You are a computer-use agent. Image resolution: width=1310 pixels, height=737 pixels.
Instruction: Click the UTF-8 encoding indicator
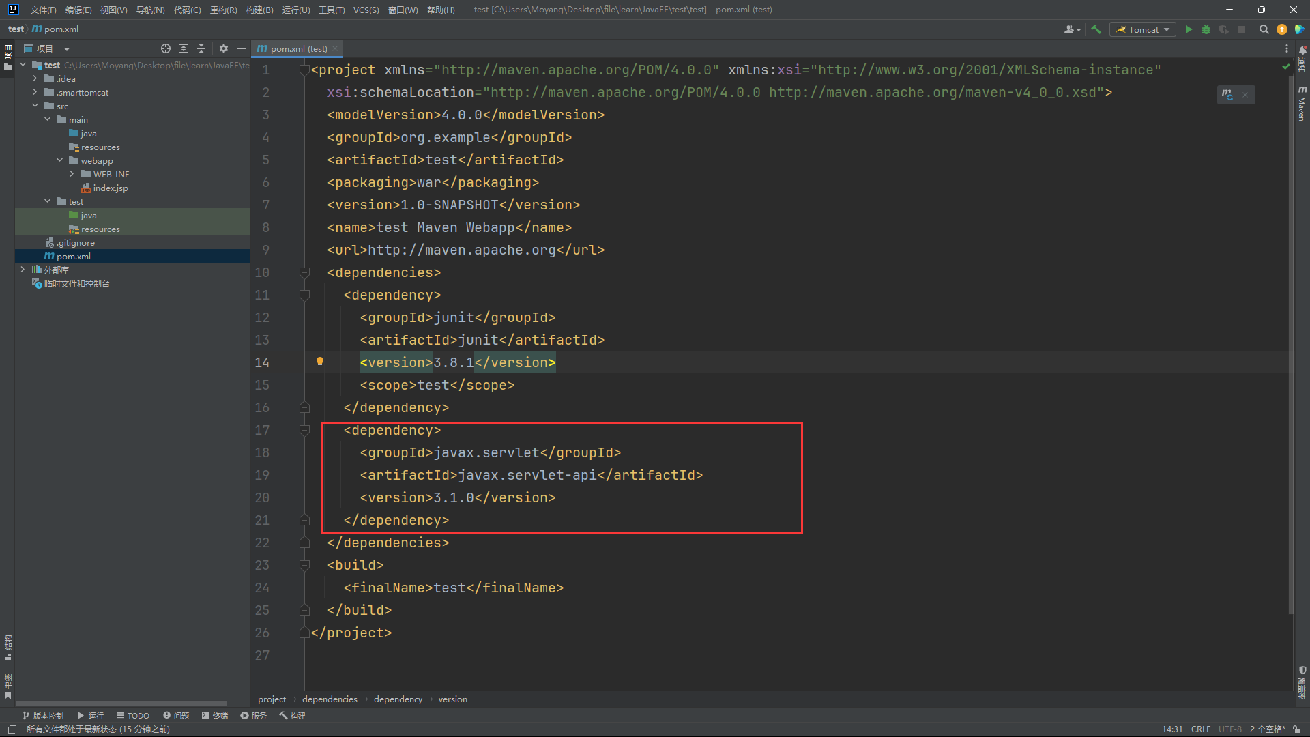(x=1230, y=729)
